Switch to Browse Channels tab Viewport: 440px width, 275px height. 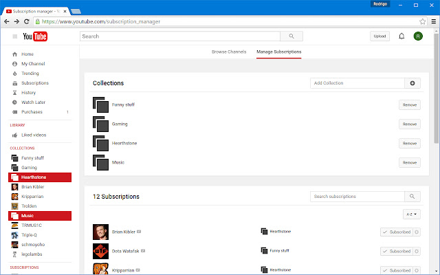229,52
